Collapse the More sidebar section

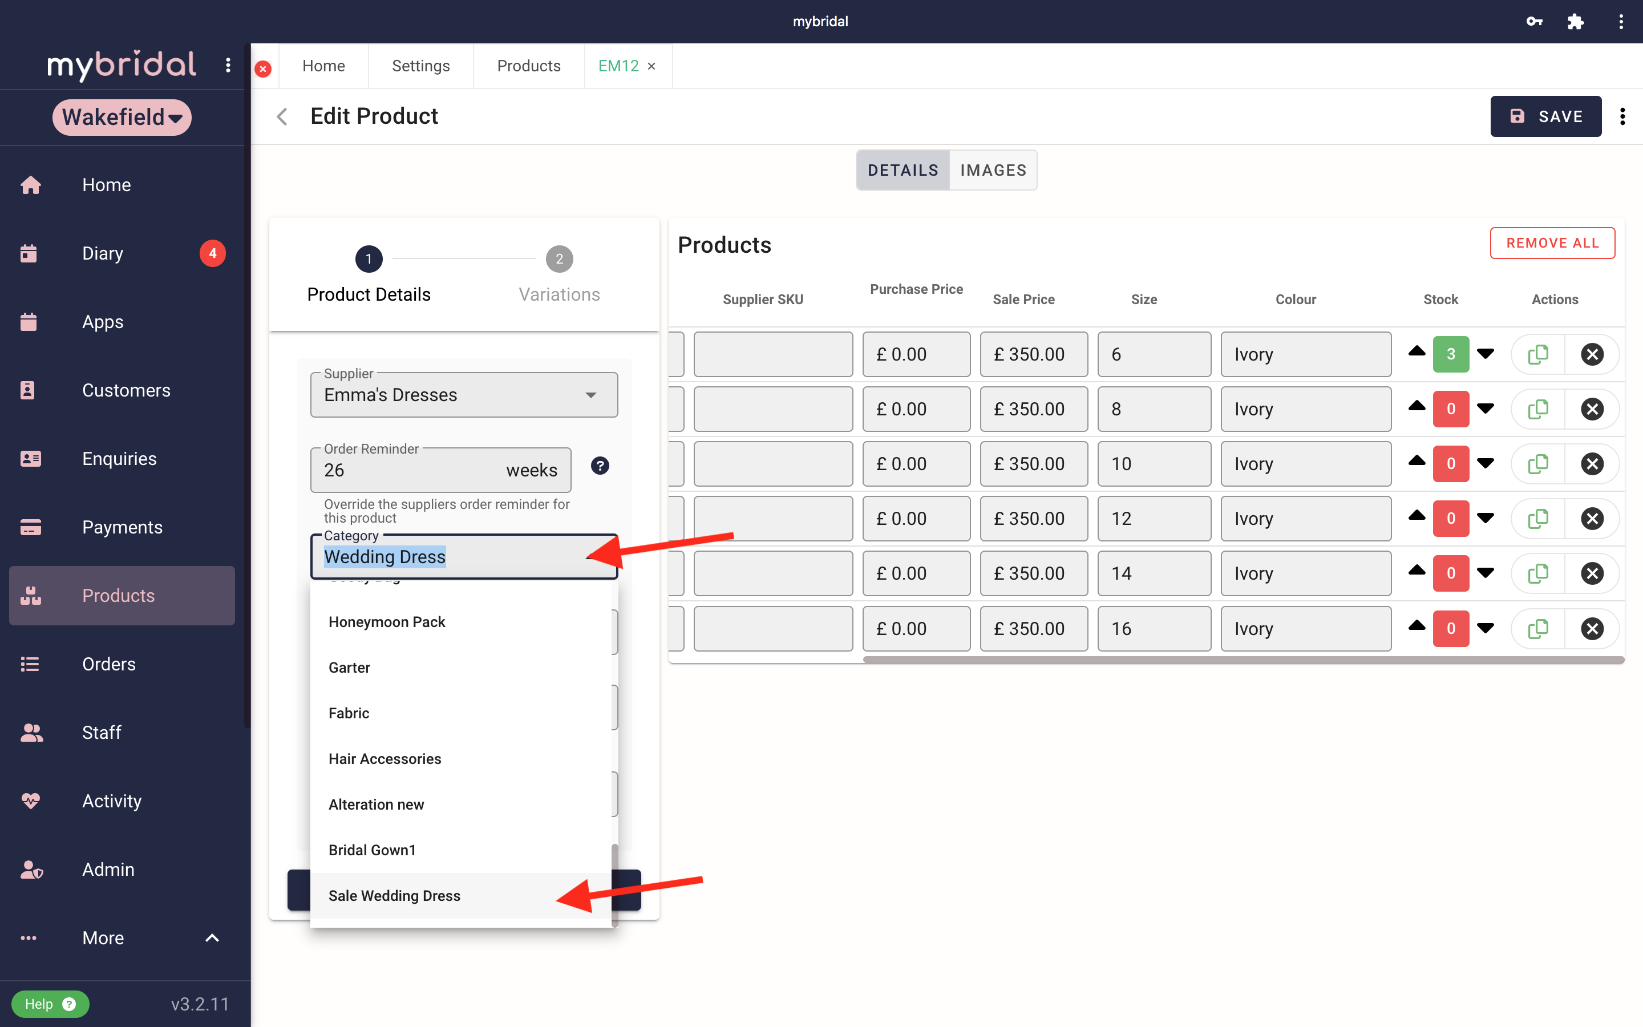[x=212, y=937]
